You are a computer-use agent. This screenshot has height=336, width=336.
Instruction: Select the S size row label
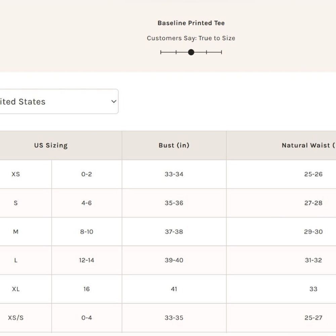coord(16,203)
